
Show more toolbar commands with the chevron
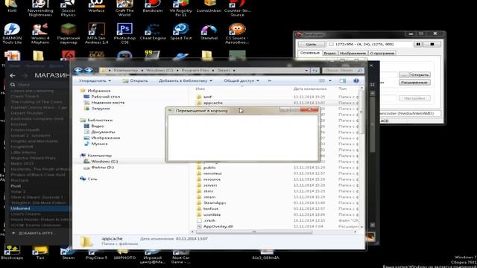pyautogui.click(x=269, y=81)
